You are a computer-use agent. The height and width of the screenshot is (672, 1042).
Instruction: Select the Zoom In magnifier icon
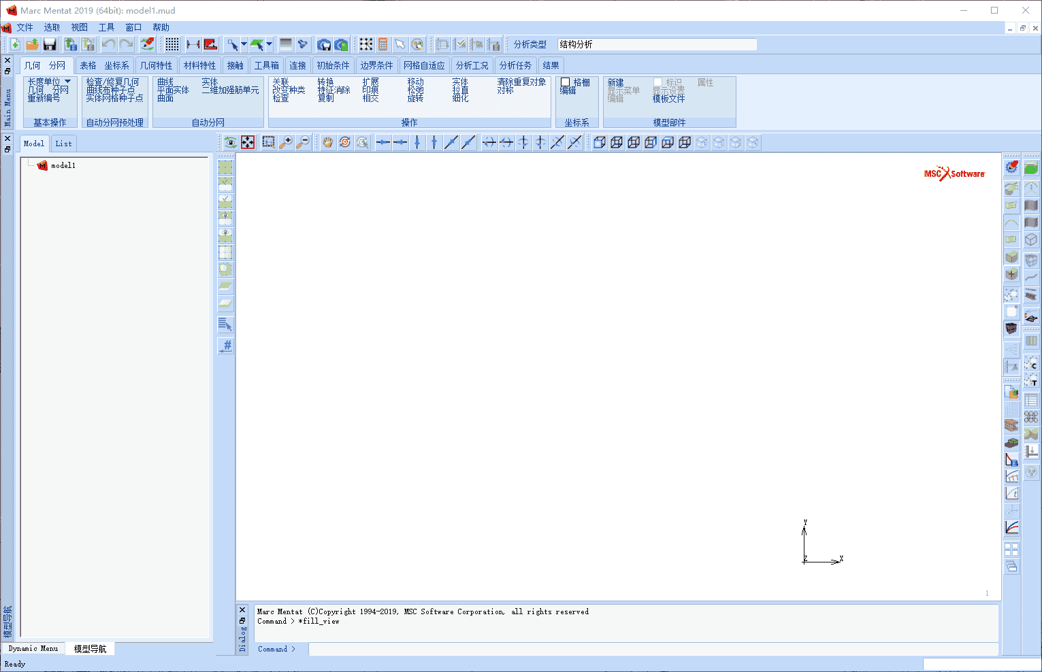click(x=287, y=142)
